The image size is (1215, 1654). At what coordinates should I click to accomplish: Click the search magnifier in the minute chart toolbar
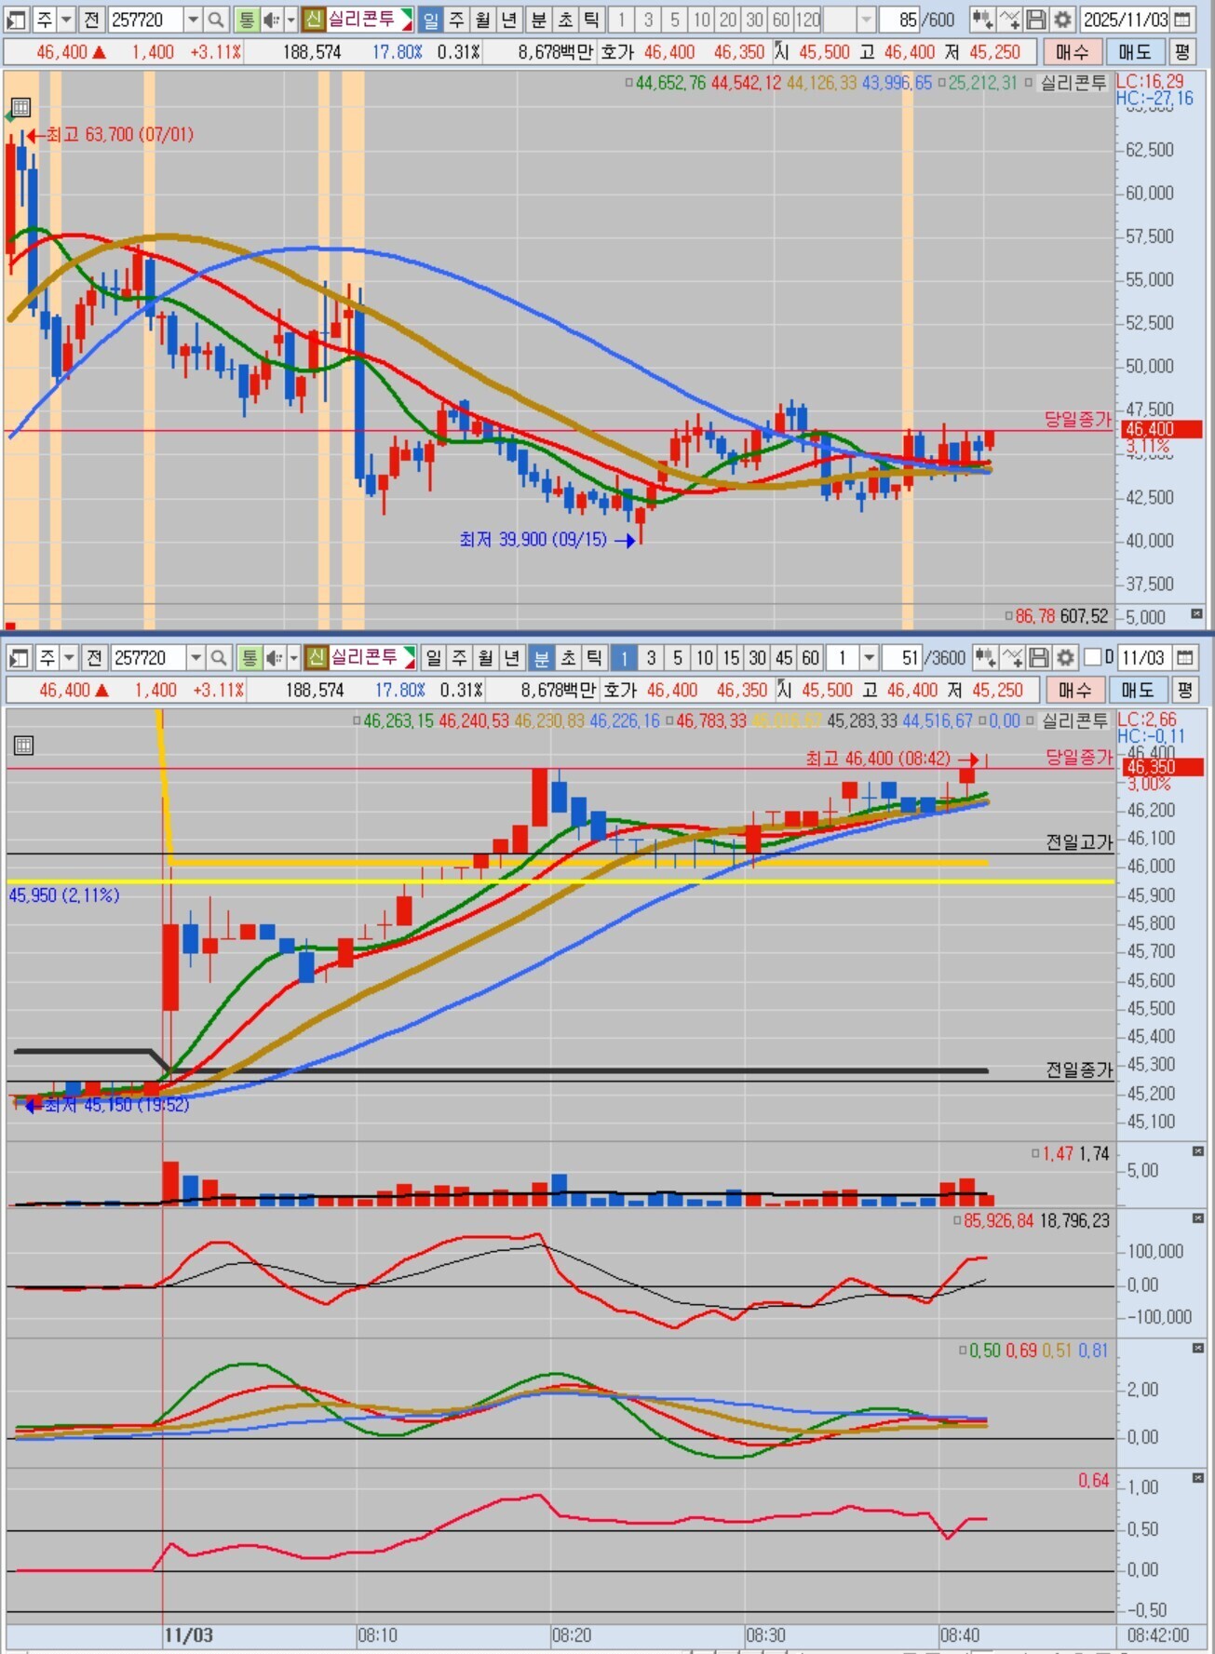click(x=218, y=658)
